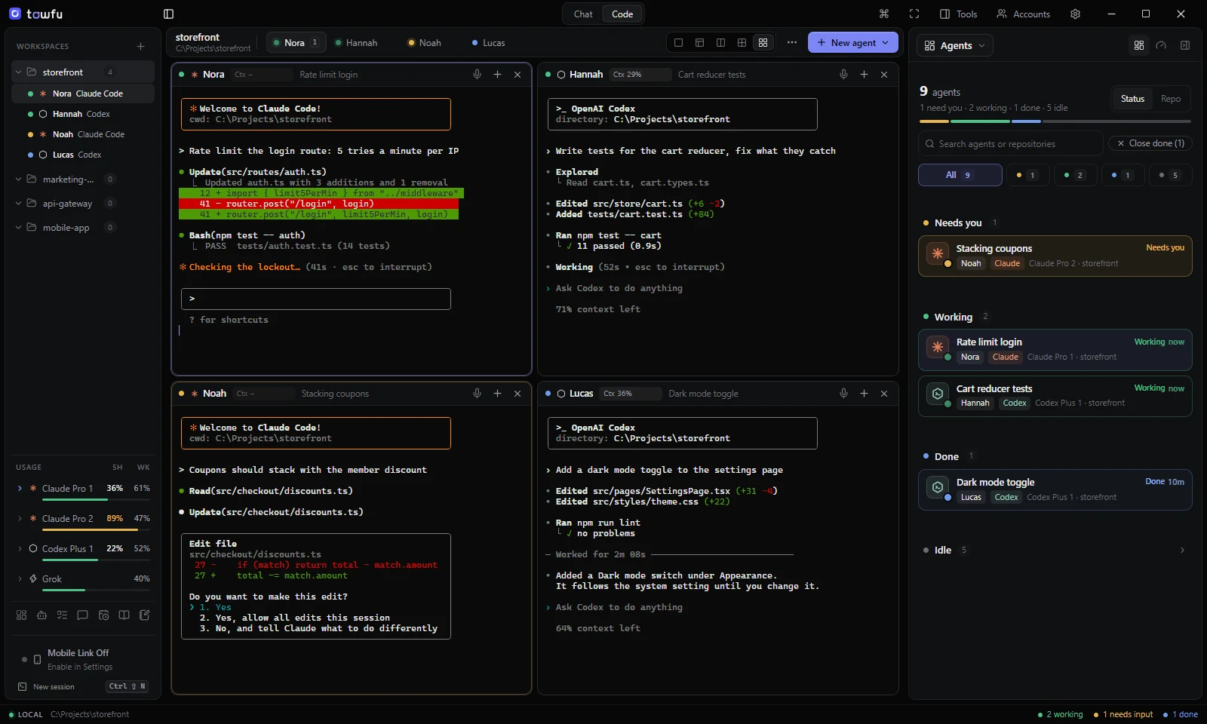
Task: Open the Accounts button
Action: 1023,14
